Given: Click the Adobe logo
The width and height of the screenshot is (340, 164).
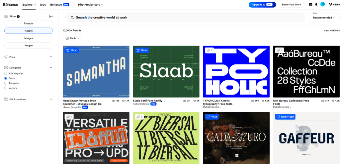Looking at the screenshot, I should point(334,5).
